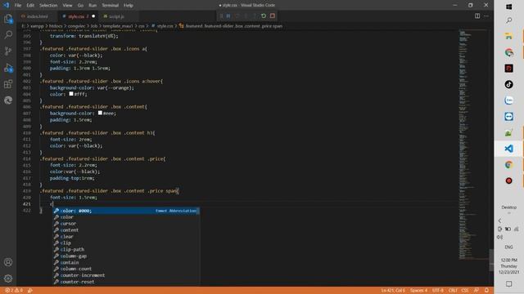
Task: Select the 'content' suggestion
Action: 126,230
